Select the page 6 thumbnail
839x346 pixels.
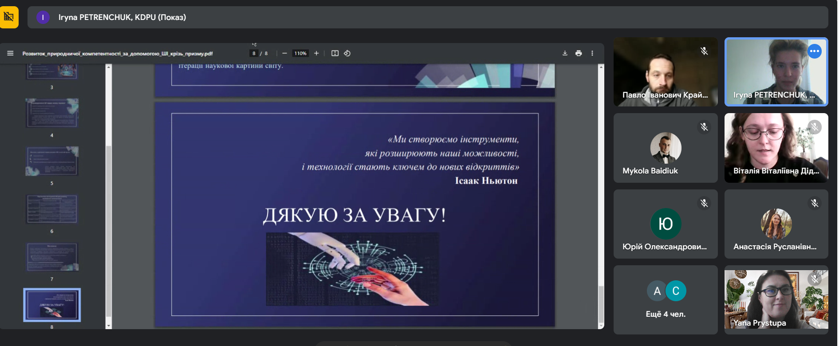click(52, 209)
